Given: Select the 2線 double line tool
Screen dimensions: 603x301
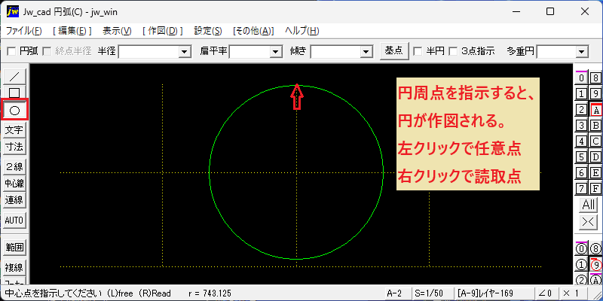Looking at the screenshot, I should 14,167.
